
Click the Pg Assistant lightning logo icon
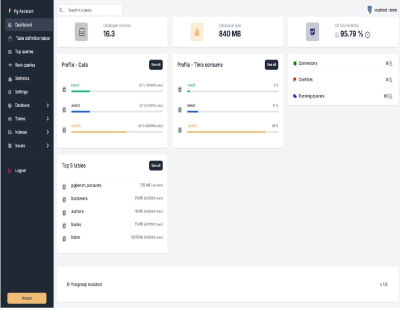(x=9, y=10)
